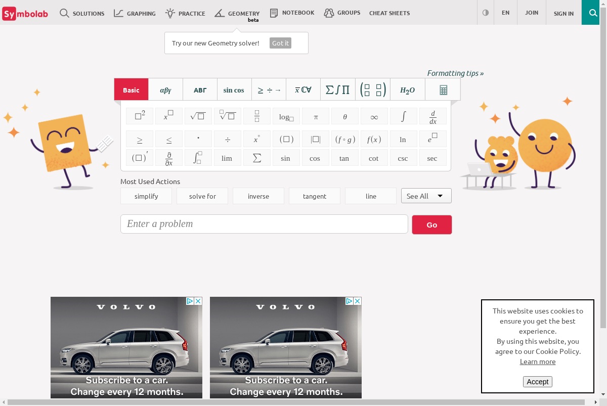Open the calculator keypad tab
Viewport: 607px width, 406px height.
coord(443,89)
